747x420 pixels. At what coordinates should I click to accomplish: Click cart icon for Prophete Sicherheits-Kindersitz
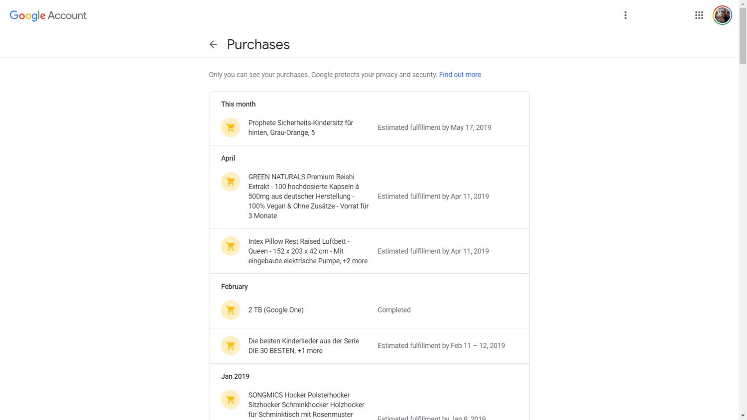(231, 127)
